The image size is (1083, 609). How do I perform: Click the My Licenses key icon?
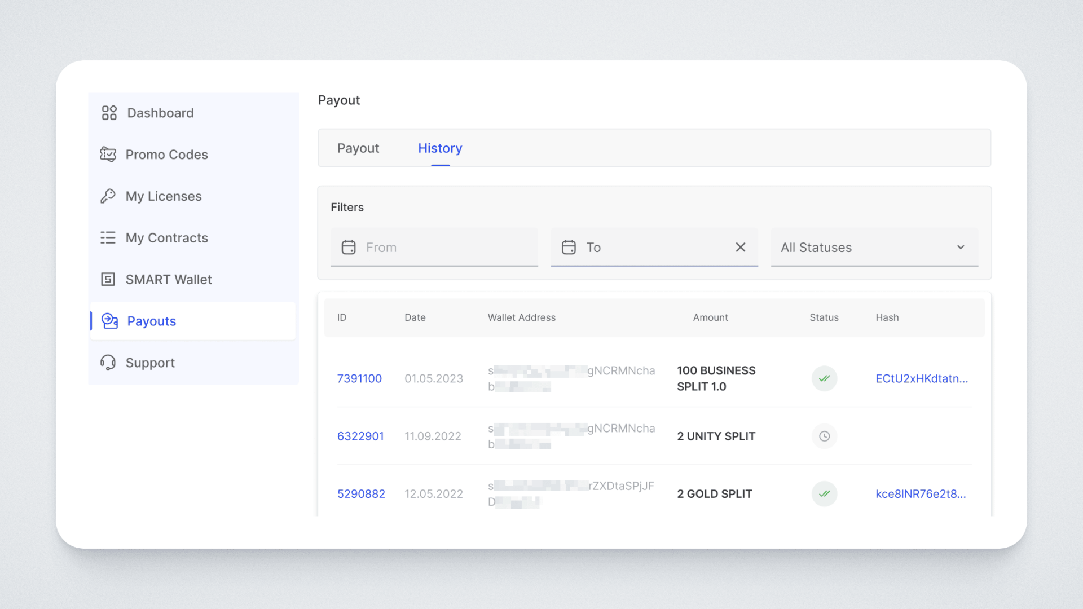coord(108,196)
